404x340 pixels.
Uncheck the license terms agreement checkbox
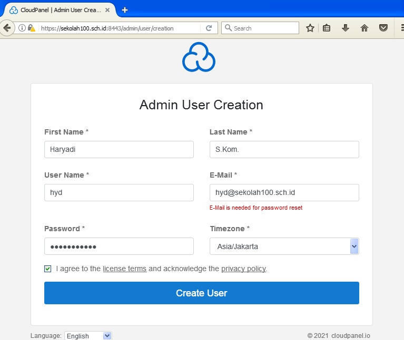(x=48, y=269)
